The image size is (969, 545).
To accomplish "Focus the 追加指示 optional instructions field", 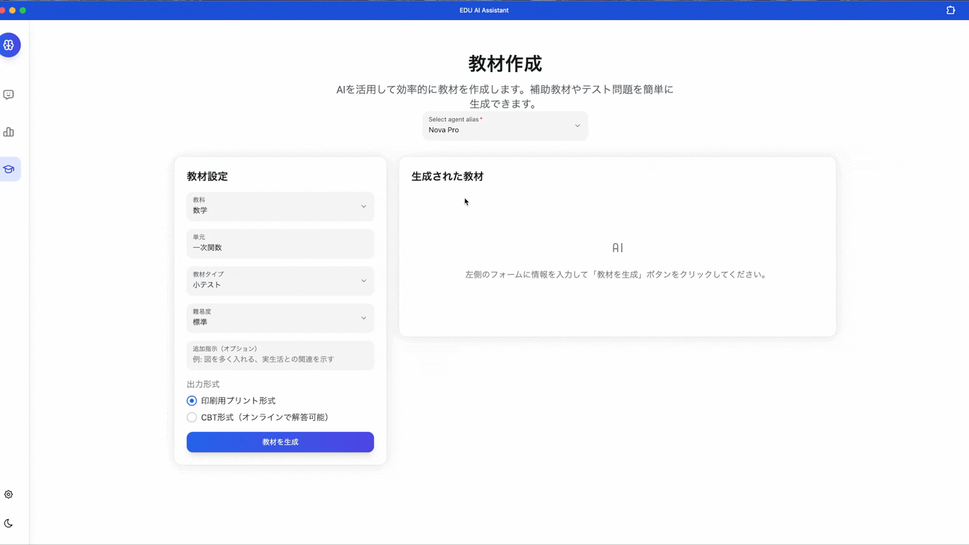I will pyautogui.click(x=280, y=355).
